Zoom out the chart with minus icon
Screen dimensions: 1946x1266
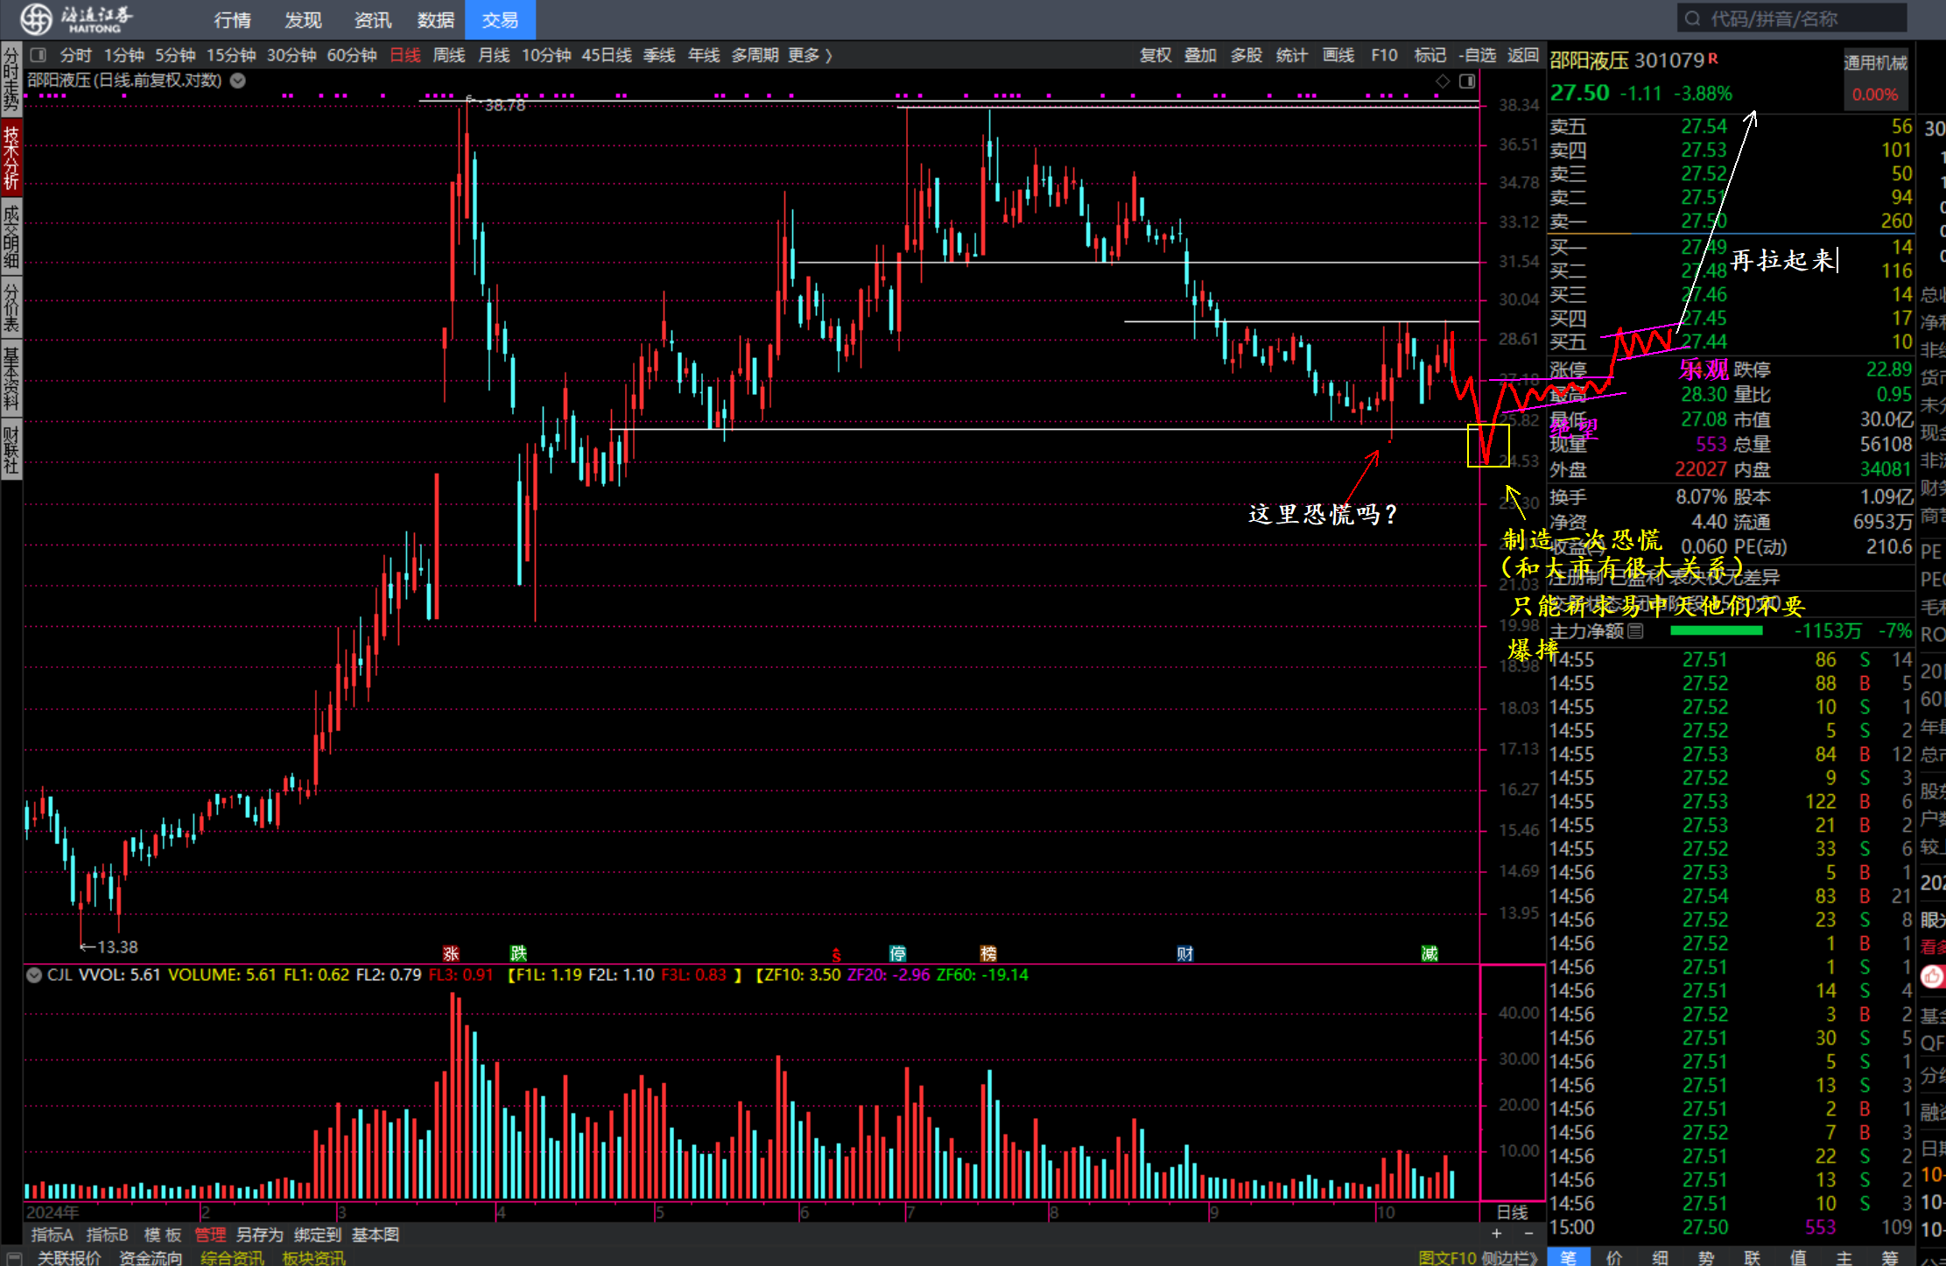click(1528, 1234)
